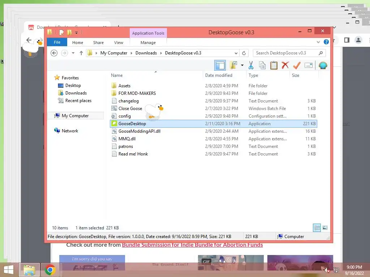Expand breadcrumb arrow after Downloads

(x=161, y=53)
